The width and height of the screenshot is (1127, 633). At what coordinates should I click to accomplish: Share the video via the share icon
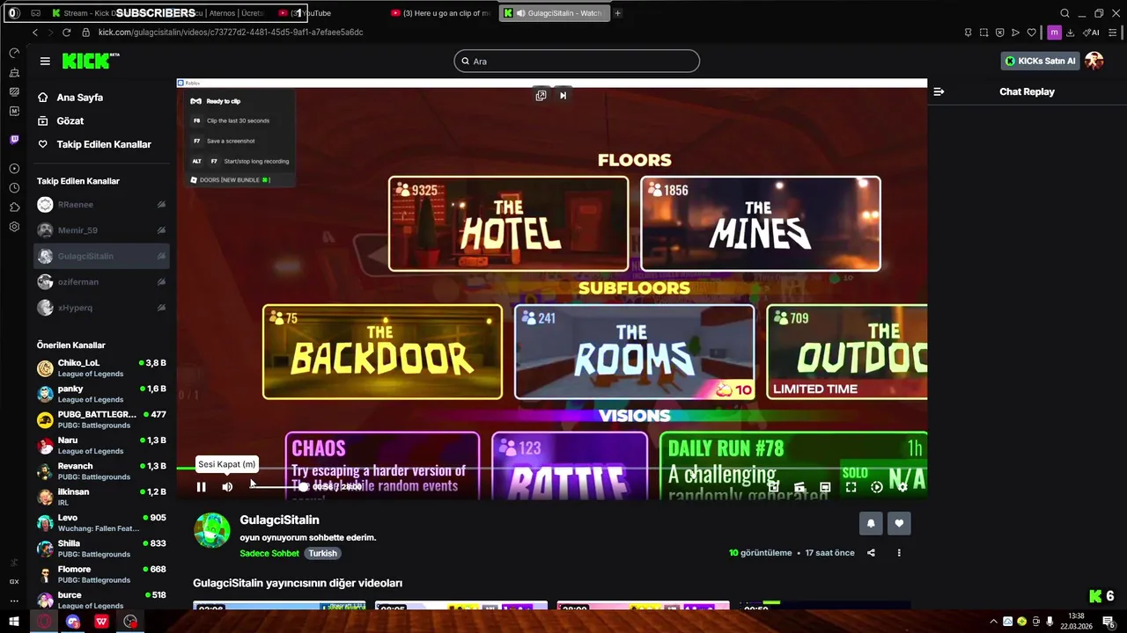click(x=871, y=553)
